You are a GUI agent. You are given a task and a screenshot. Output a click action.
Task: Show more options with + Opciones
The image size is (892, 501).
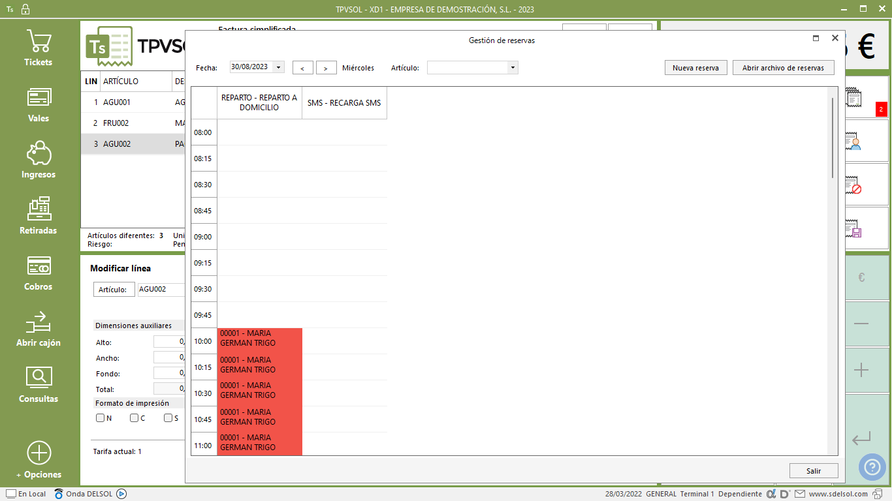click(x=39, y=460)
